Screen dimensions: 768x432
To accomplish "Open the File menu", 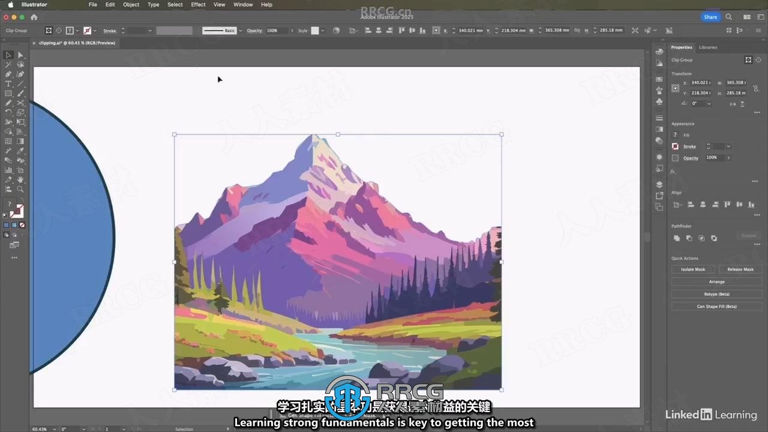I will click(x=93, y=4).
